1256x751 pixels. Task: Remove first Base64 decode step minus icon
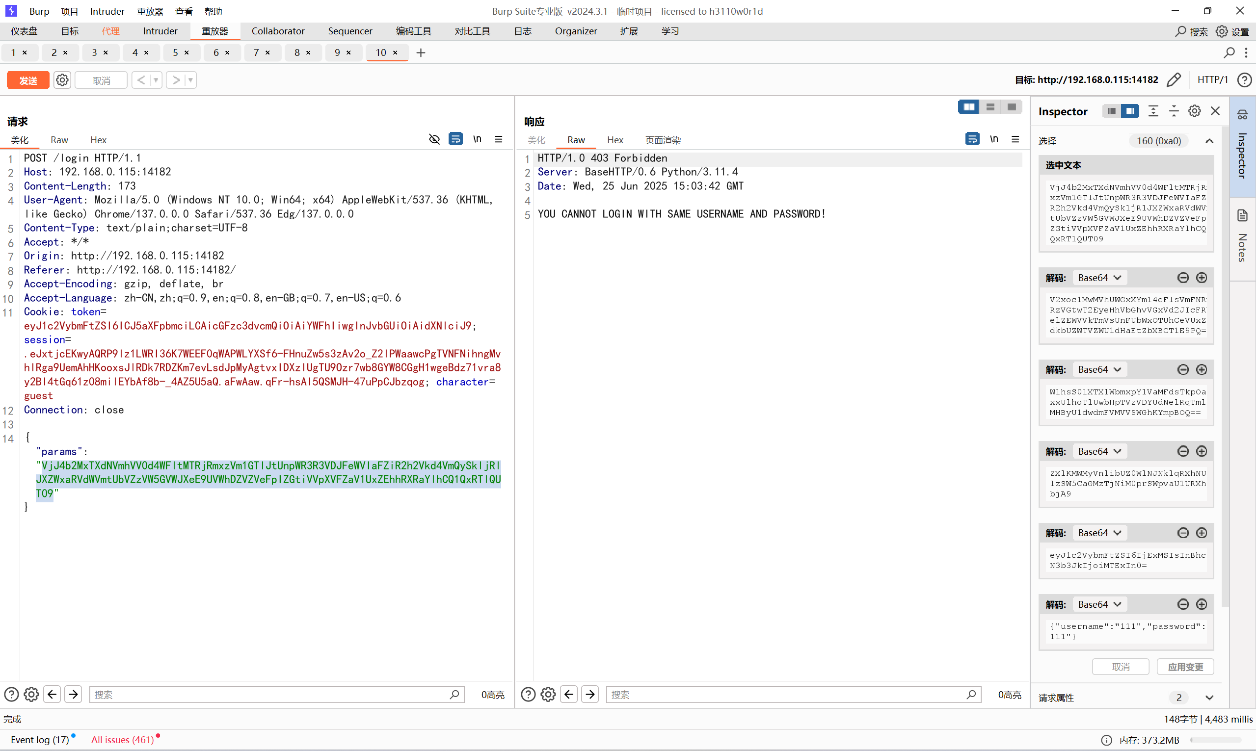1182,277
